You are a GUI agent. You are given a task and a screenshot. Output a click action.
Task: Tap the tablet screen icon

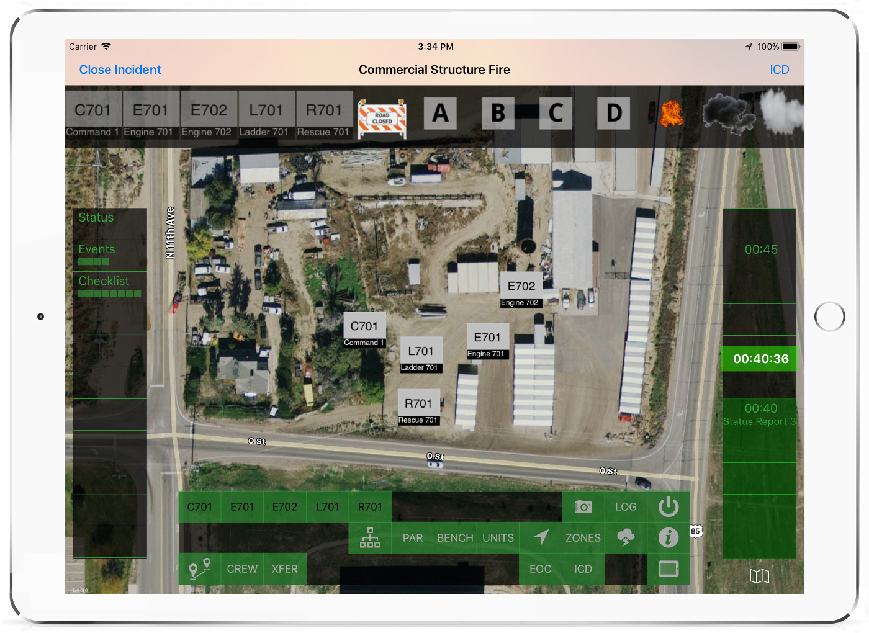668,568
